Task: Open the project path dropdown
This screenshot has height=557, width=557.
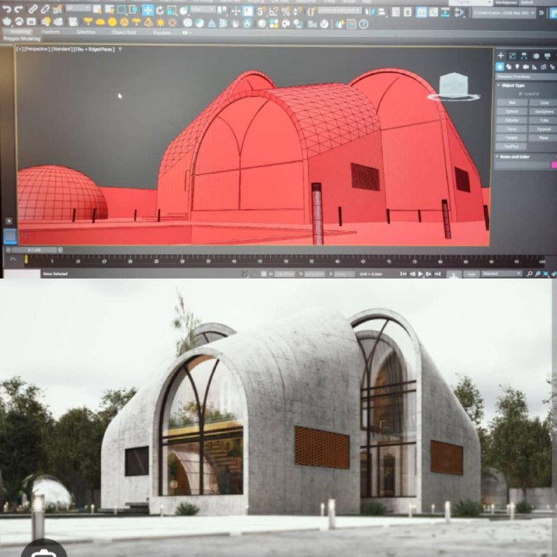Action: click(503, 13)
